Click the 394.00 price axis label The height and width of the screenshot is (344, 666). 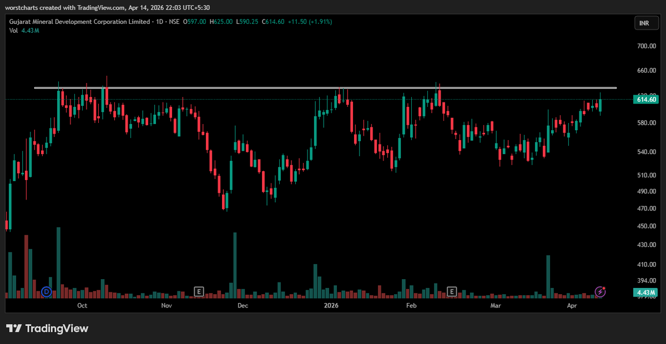647,281
